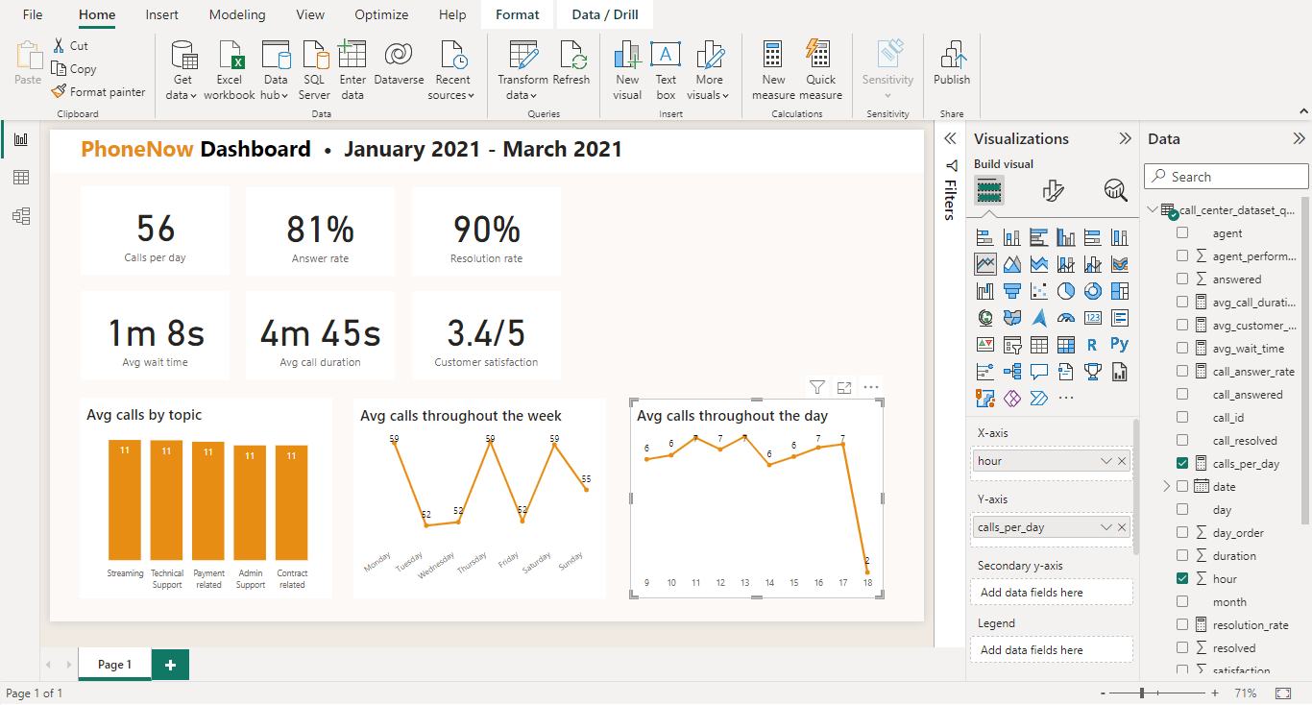Viewport: 1312px width, 705px height.
Task: Check the duration field checkbox
Action: click(x=1182, y=555)
